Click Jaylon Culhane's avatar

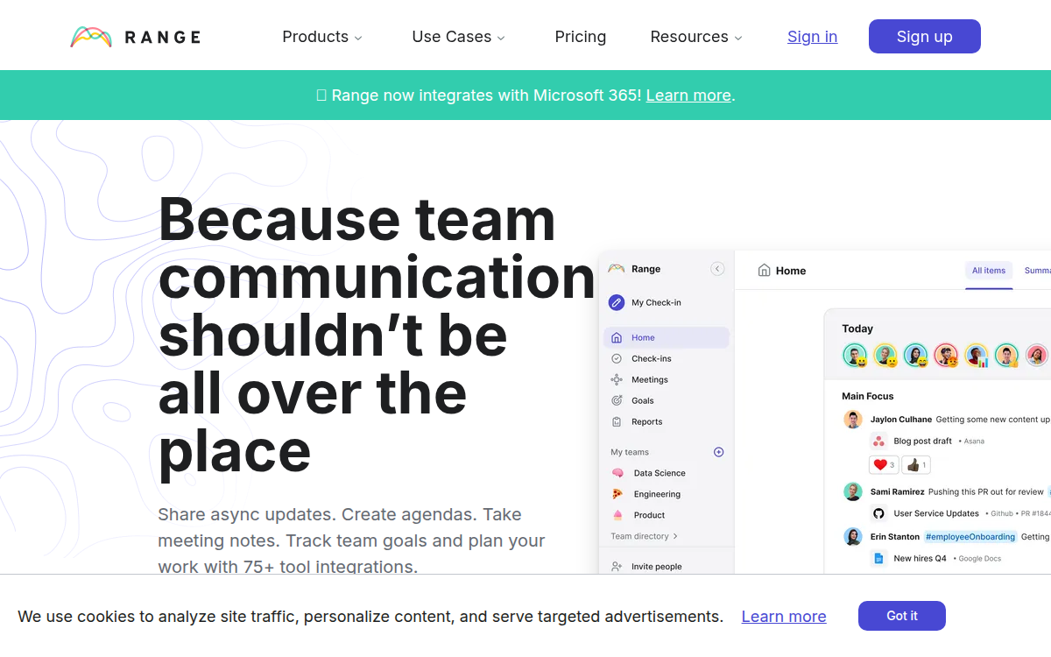[x=853, y=420]
